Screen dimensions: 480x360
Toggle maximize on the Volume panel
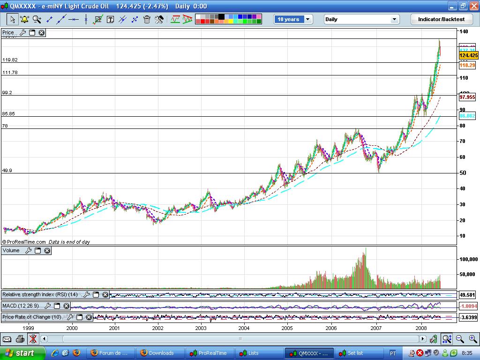37,251
